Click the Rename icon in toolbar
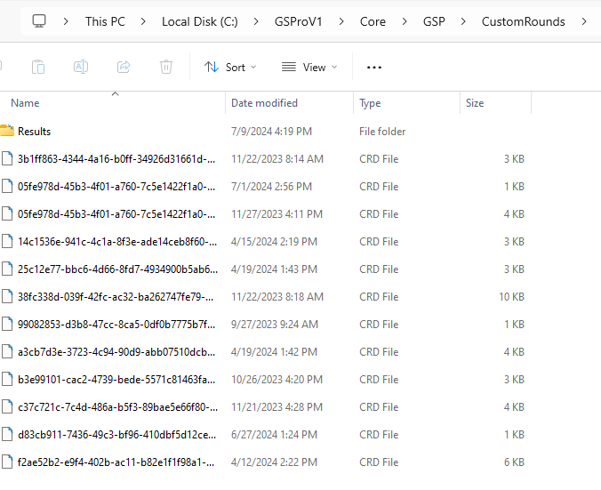This screenshot has height=490, width=601. tap(81, 67)
